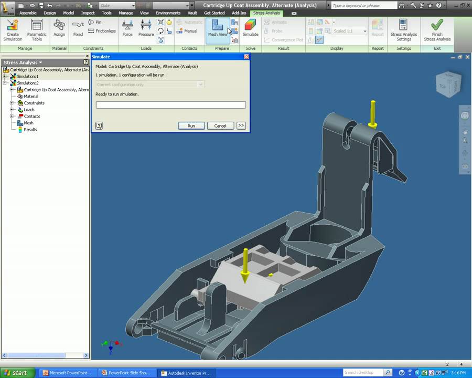
Task: Switch to the Inspect ribbon tab
Action: (x=88, y=13)
